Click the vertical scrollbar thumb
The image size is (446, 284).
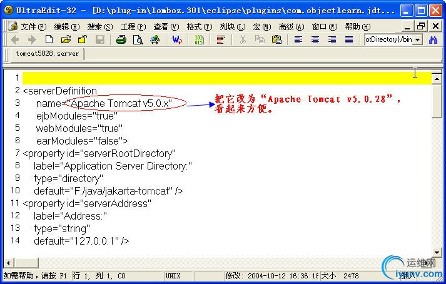[437, 101]
